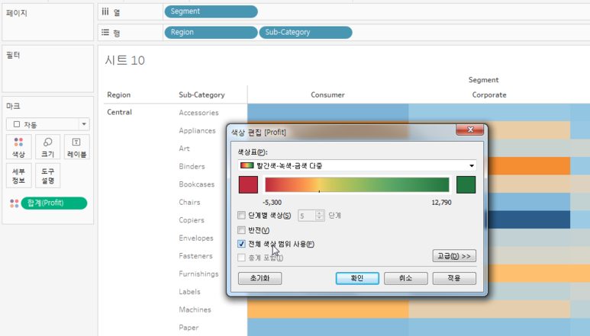
Task: Open the Tooltip (도구 설명) marks card
Action: click(48, 175)
